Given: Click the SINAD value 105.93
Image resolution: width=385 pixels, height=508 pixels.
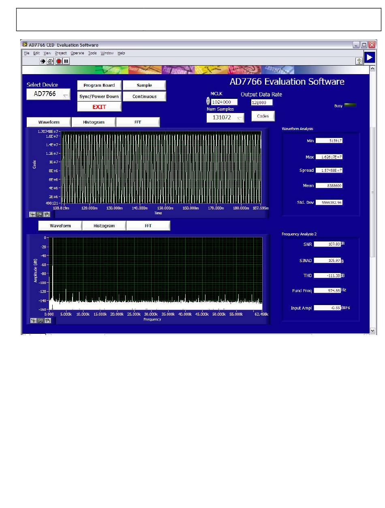Looking at the screenshot, I should click(327, 260).
